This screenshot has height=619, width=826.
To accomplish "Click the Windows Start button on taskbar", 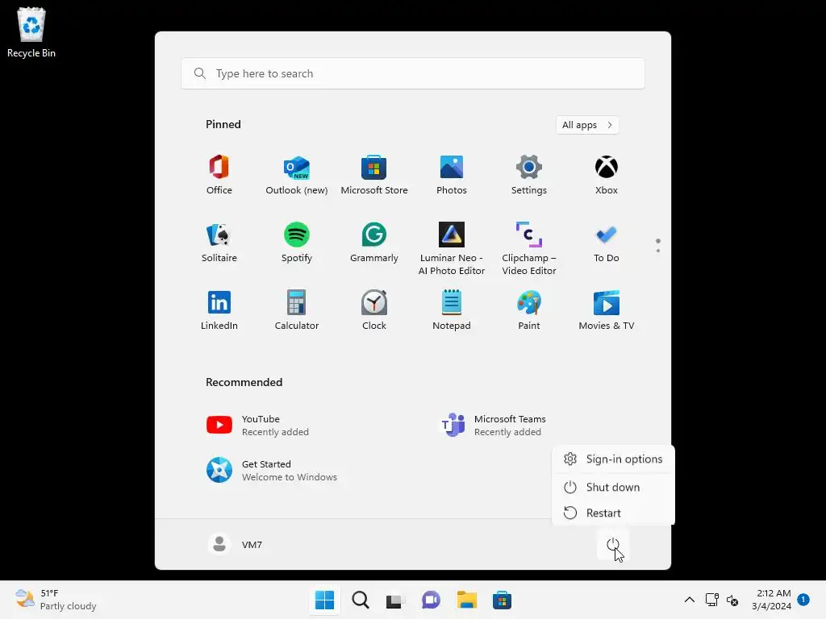I will click(324, 600).
